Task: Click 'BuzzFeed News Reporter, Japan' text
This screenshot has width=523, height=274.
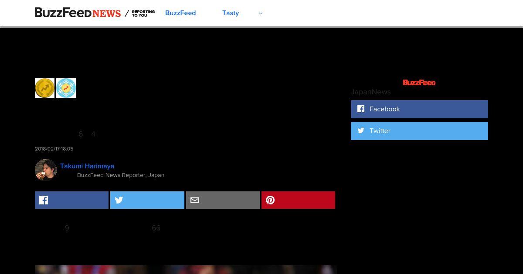Action: tap(121, 175)
